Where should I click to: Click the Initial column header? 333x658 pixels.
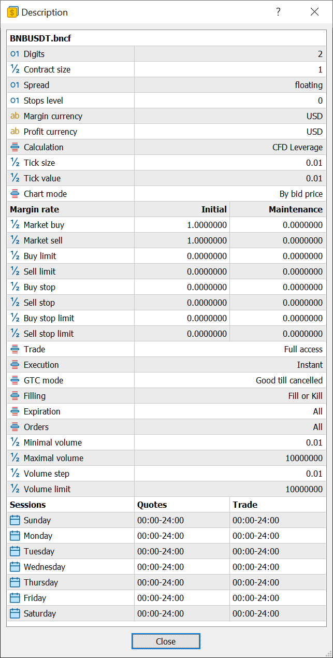[x=182, y=209]
